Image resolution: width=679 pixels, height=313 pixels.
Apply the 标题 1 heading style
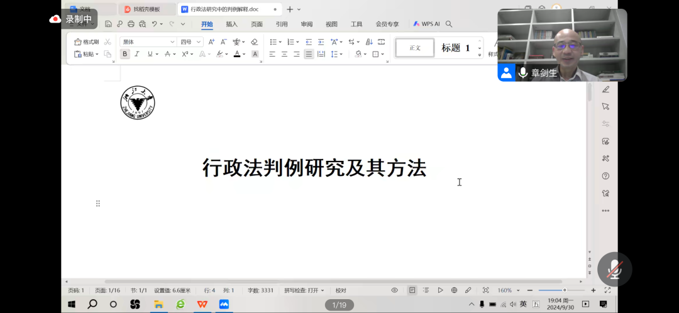click(x=455, y=48)
